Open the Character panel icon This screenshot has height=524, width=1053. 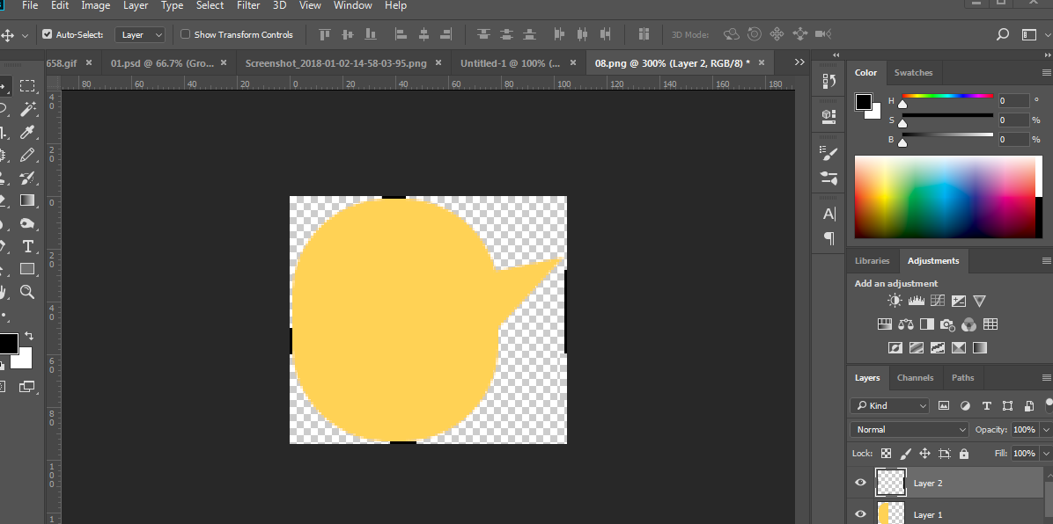click(829, 214)
